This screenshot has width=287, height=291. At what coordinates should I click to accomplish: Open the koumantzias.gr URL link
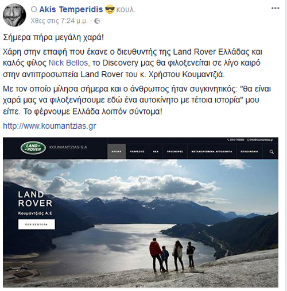[x=49, y=126]
